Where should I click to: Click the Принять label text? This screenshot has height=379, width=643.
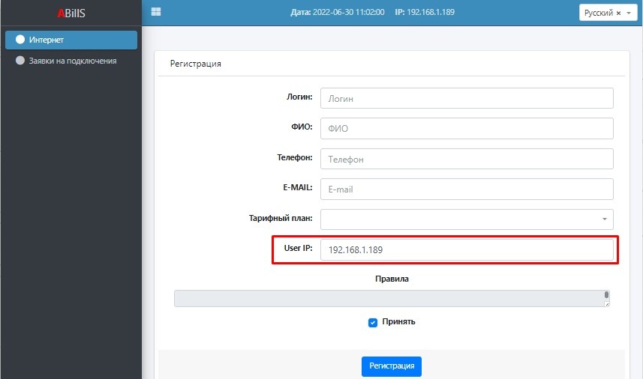(x=398, y=322)
